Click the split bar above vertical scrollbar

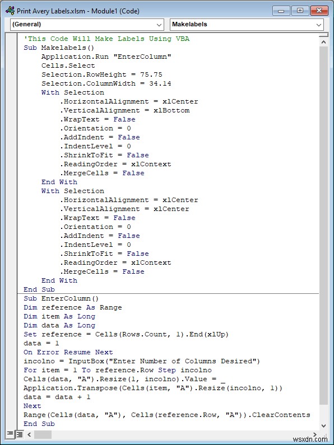tap(323, 35)
